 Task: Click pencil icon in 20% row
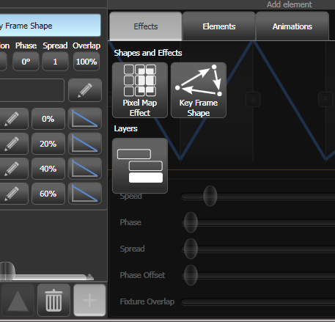pos(12,144)
